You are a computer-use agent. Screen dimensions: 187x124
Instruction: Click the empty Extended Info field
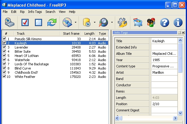tap(164, 47)
